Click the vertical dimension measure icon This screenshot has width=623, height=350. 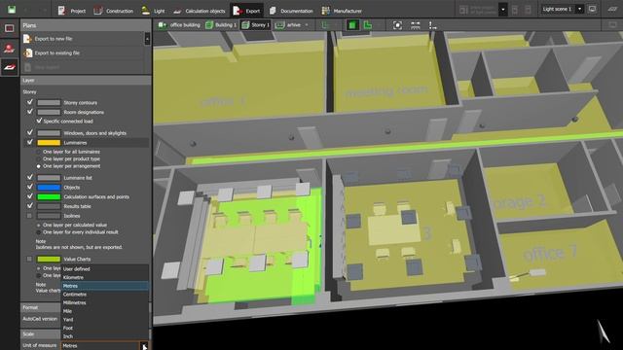tap(432, 26)
